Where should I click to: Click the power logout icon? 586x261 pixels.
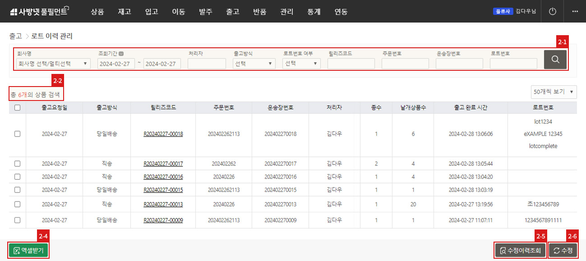pos(553,11)
